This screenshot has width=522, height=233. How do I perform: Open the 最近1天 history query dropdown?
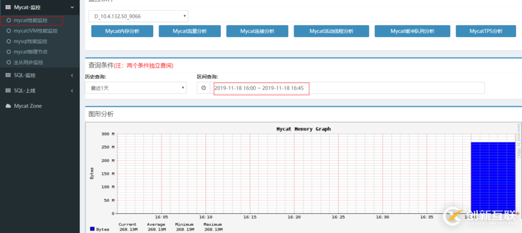[136, 88]
